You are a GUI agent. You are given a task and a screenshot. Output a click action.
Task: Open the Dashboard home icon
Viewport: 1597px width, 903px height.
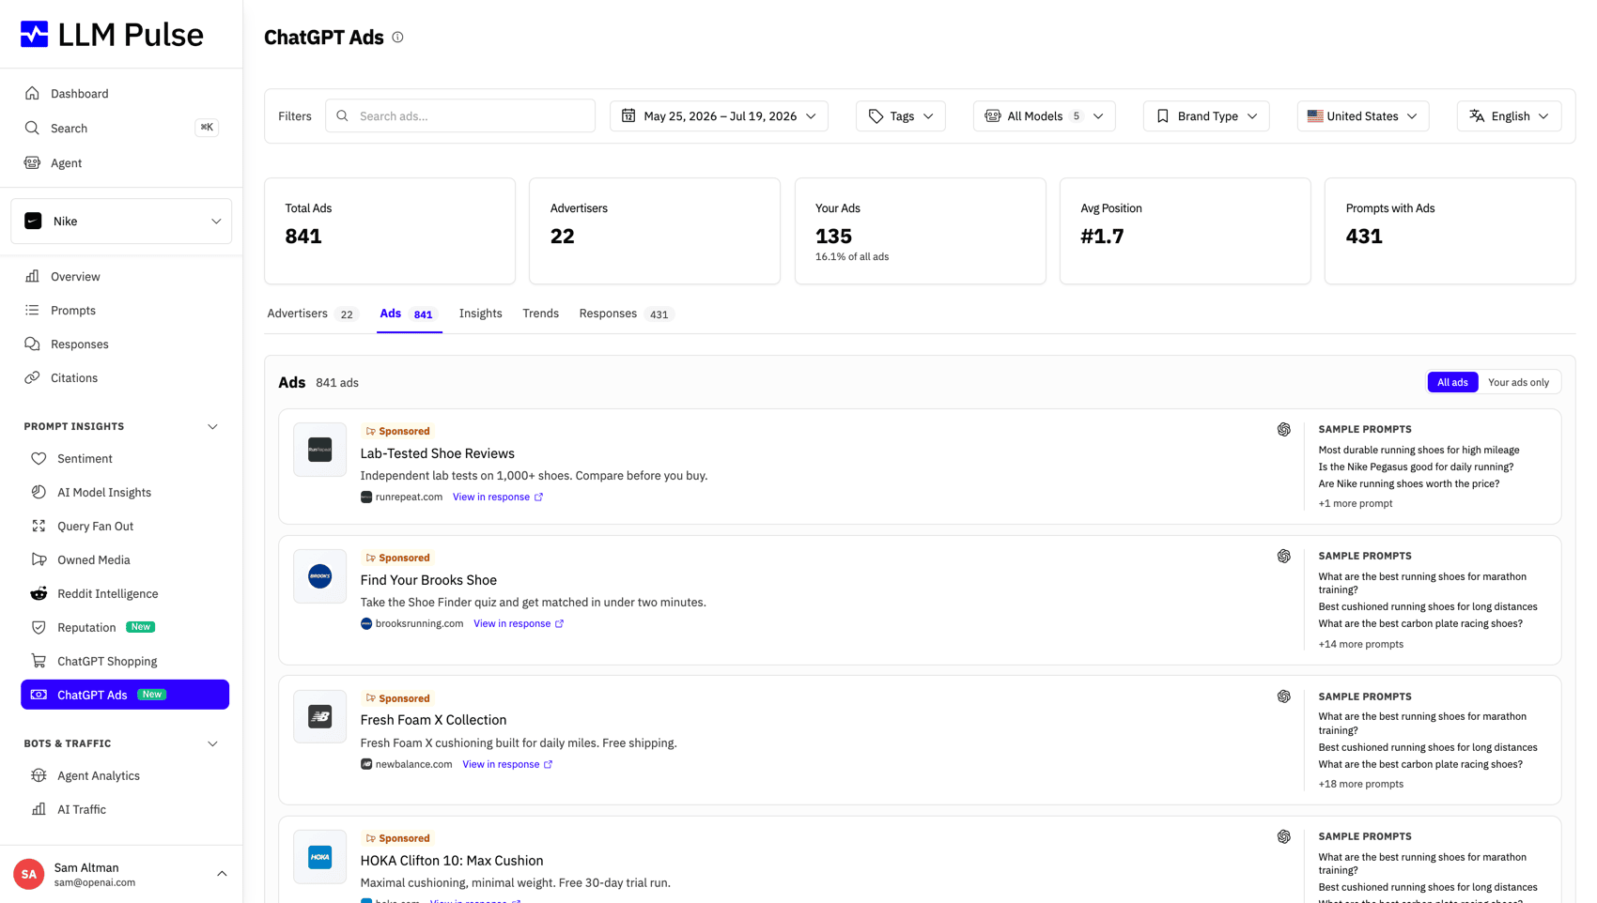[32, 94]
